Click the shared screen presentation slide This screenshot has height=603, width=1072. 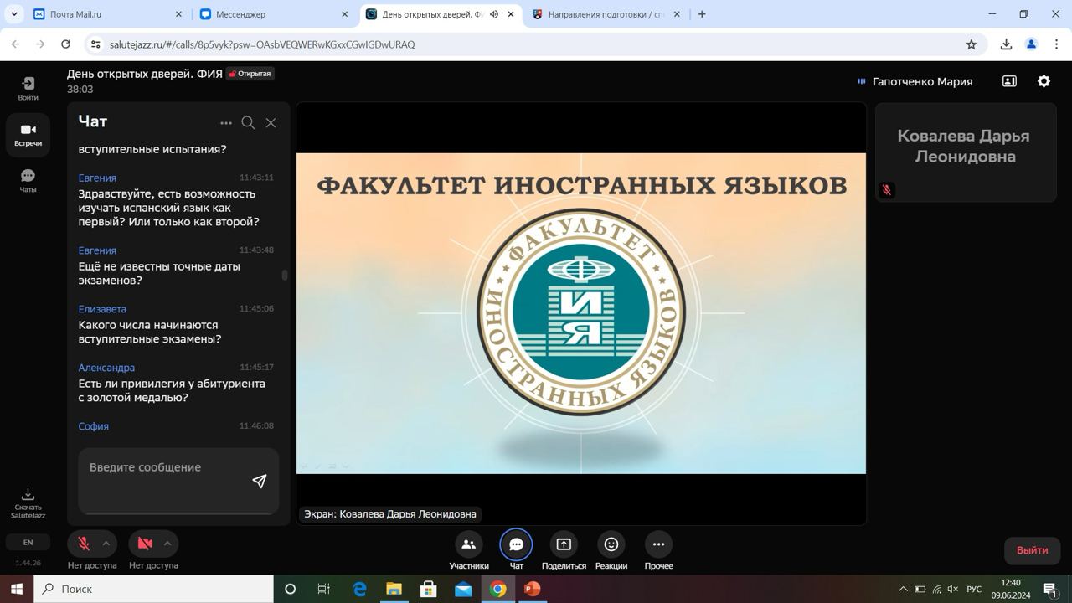[x=581, y=313]
